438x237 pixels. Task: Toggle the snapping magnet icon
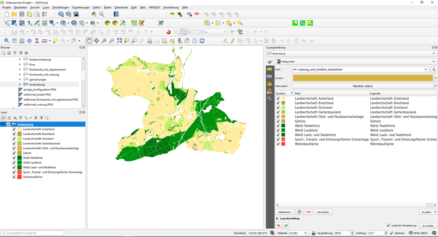pyautogui.click(x=169, y=32)
